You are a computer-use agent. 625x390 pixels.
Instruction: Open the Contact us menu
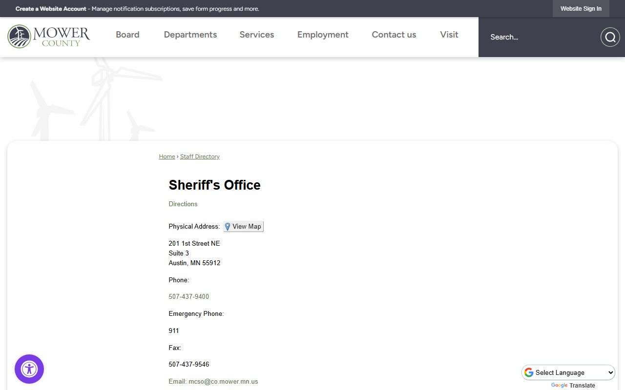point(394,35)
